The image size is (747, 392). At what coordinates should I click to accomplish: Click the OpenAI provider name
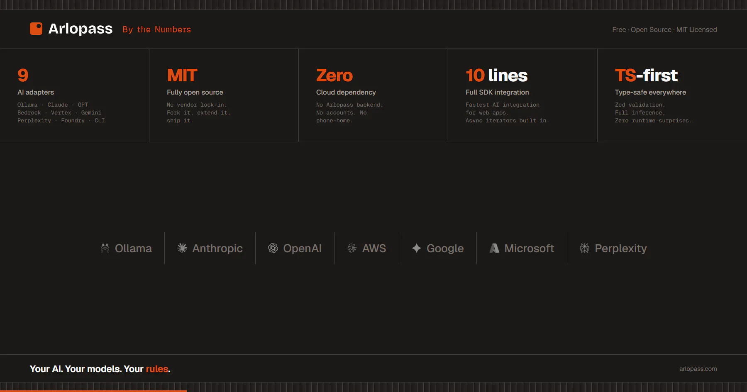302,248
